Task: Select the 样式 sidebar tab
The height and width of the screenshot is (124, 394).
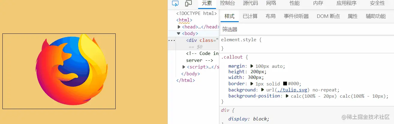Action: pyautogui.click(x=230, y=16)
